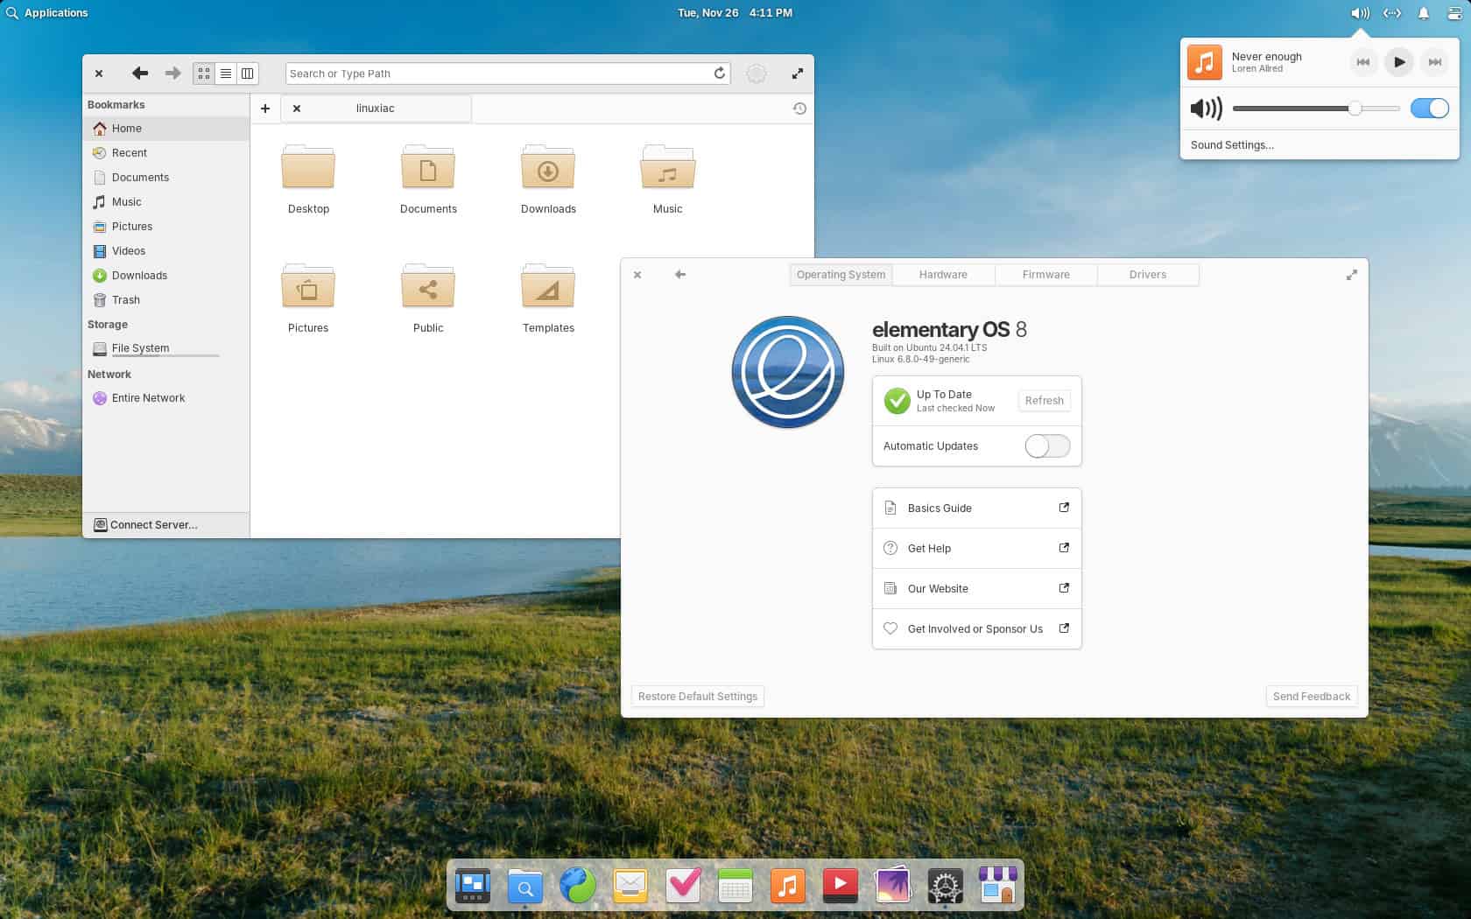
Task: Launch the Calendar app in the dock
Action: pyautogui.click(x=735, y=886)
